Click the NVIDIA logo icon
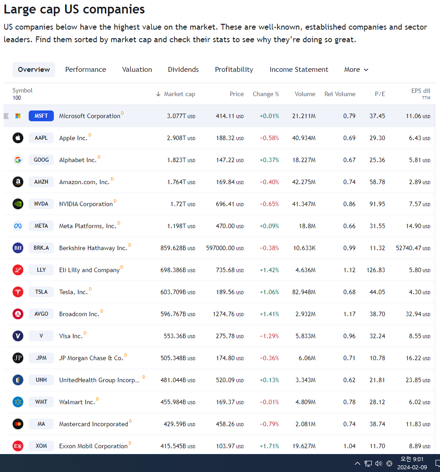 18,204
